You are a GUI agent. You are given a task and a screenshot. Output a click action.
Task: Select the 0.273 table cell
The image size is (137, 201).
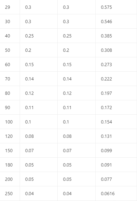click(116, 64)
